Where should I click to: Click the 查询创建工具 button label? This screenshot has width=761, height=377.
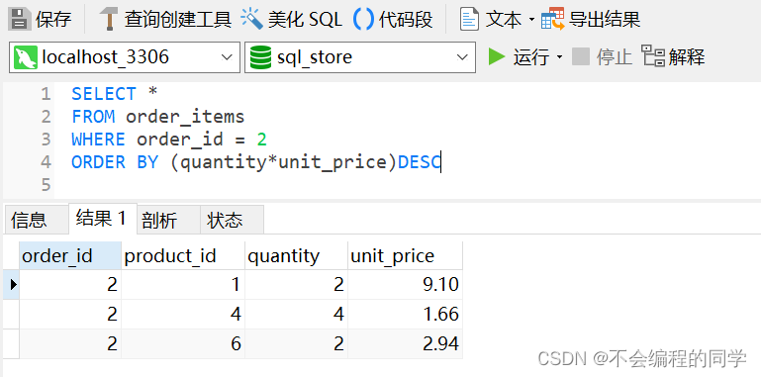click(x=177, y=20)
